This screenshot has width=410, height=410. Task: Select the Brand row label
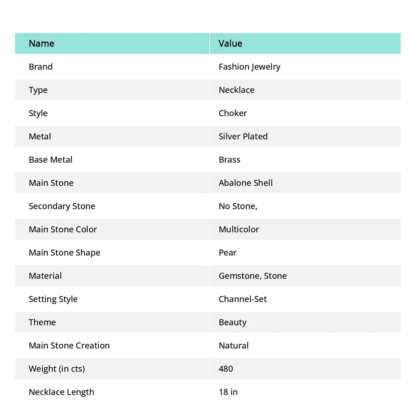pos(41,67)
